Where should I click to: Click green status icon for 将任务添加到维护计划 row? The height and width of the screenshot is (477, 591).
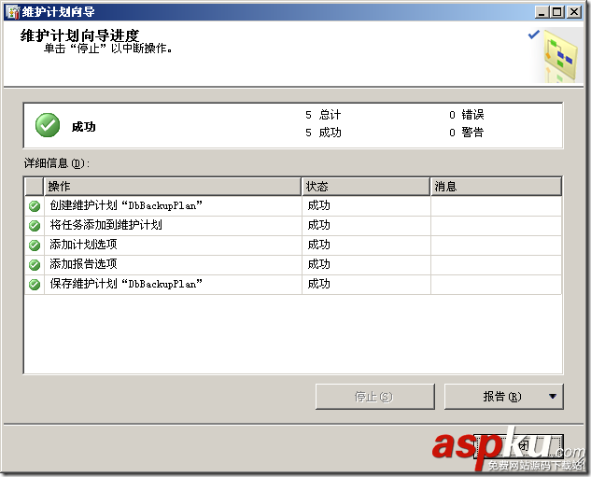(x=35, y=226)
